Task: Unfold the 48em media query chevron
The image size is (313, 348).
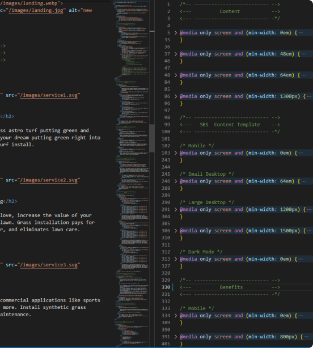Action: point(176,54)
